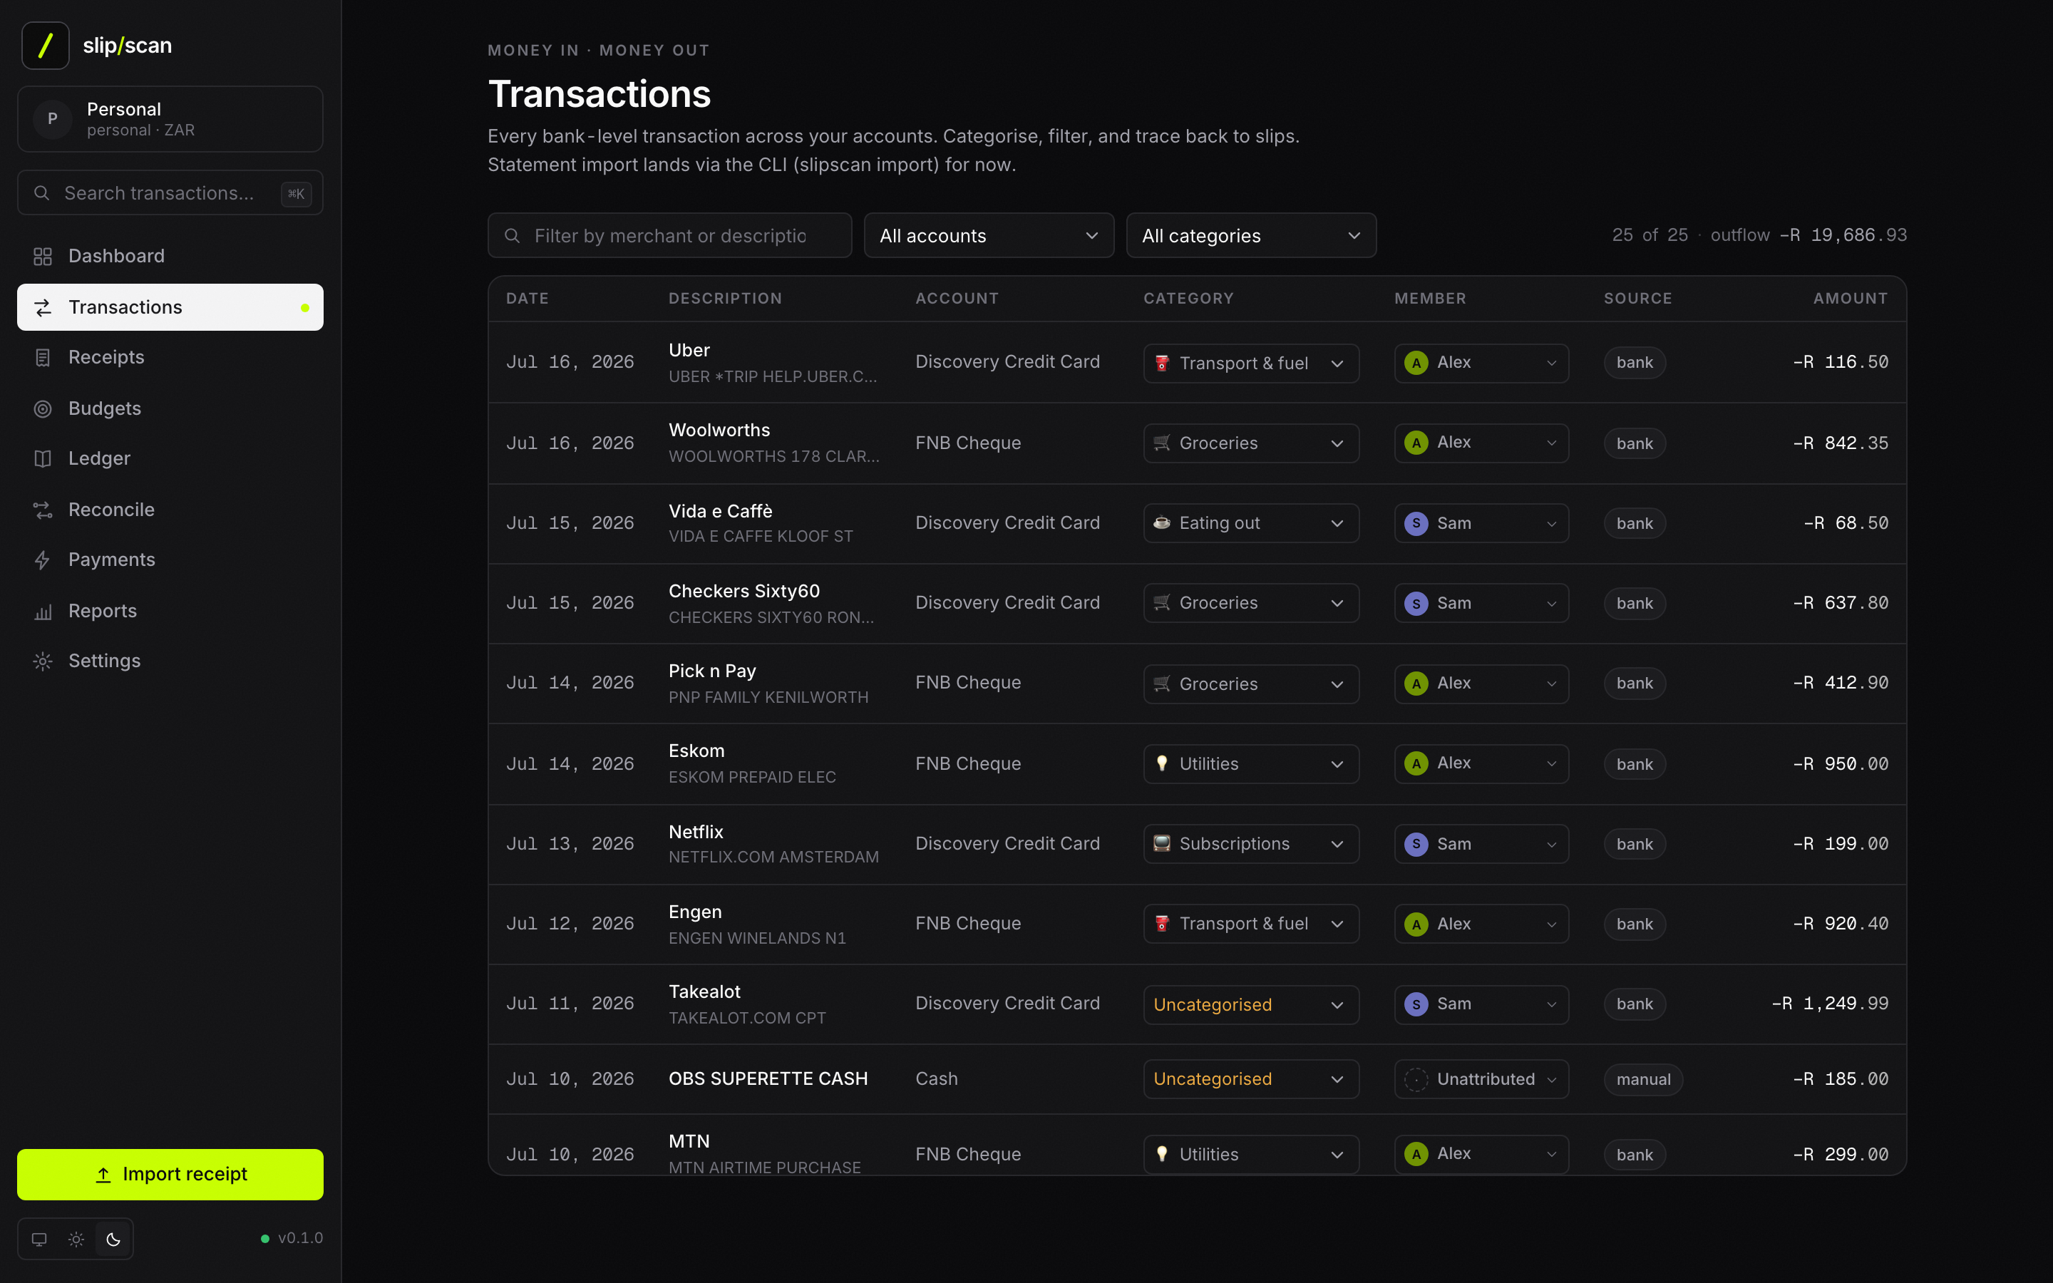Click the Payments lightning icon

pyautogui.click(x=43, y=560)
